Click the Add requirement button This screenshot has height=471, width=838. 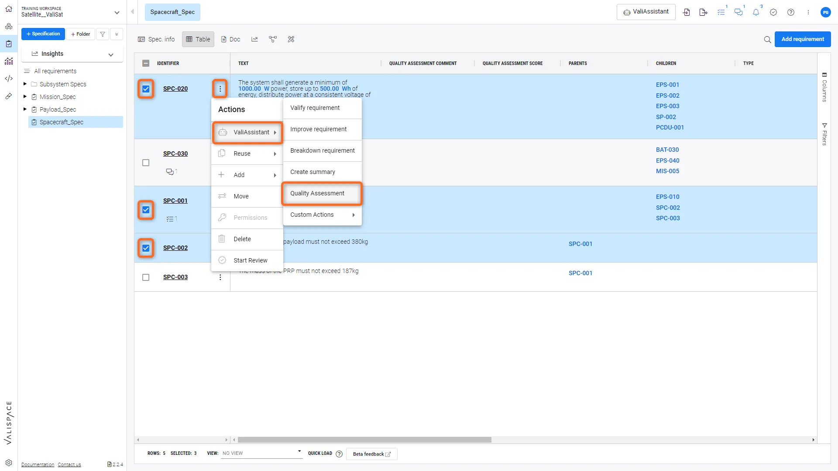[802, 39]
